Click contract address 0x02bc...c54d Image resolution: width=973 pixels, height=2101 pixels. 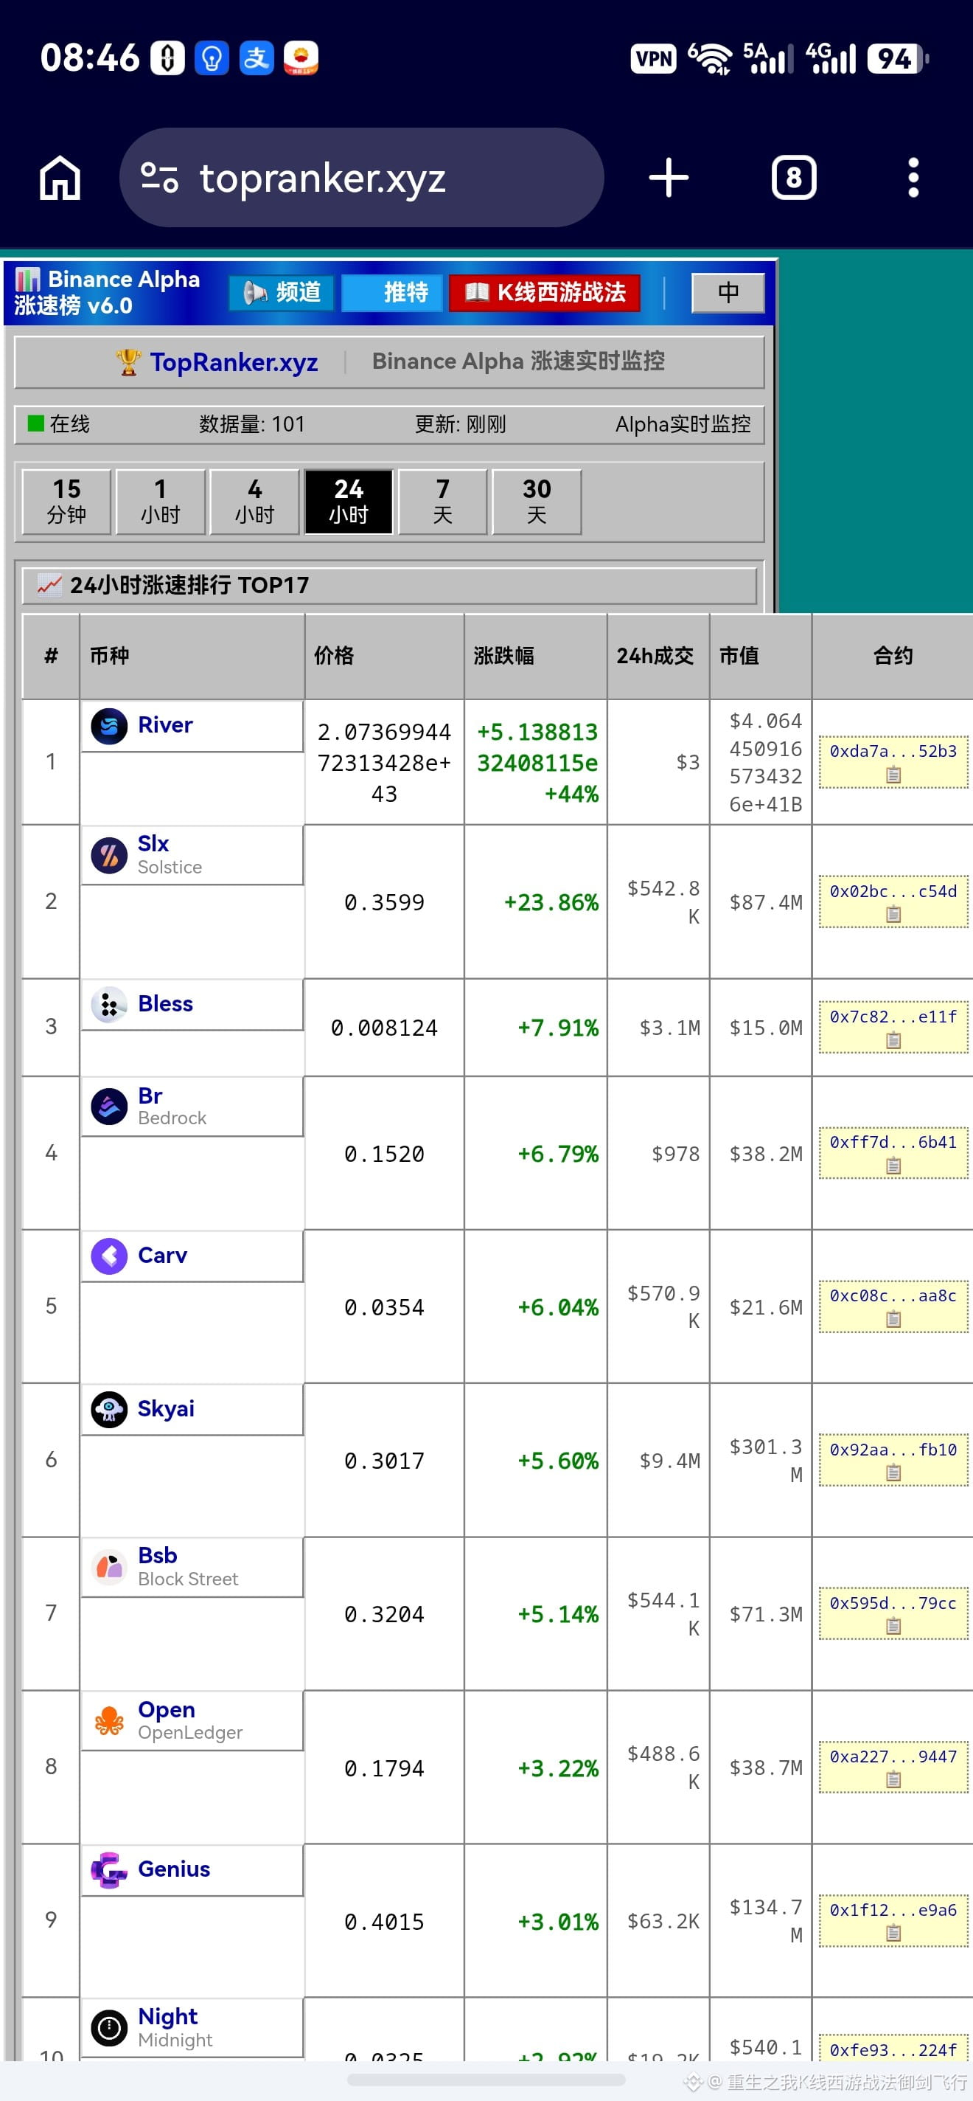click(893, 891)
